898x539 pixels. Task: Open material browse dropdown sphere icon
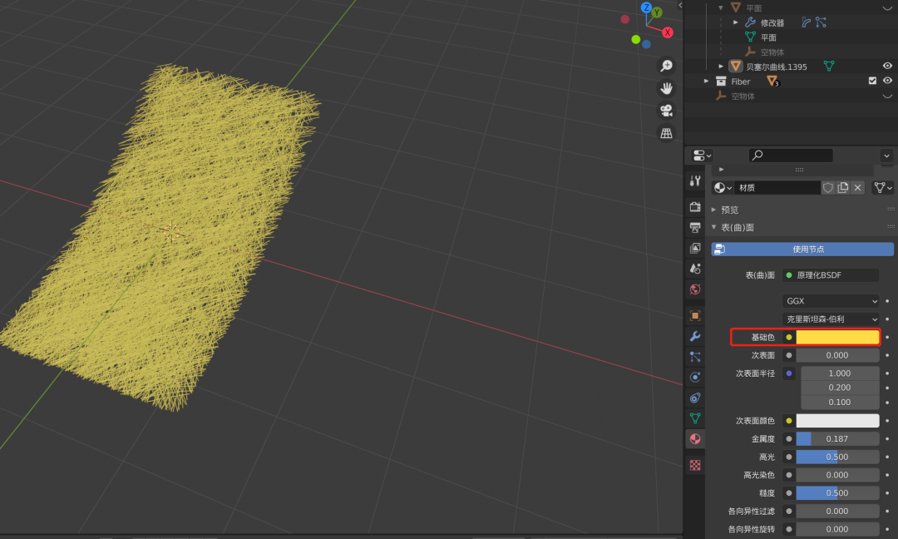coord(723,187)
